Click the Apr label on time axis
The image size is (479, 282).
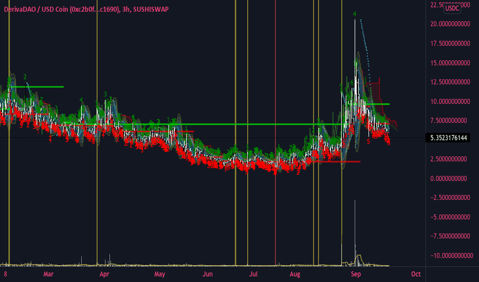pyautogui.click(x=104, y=274)
